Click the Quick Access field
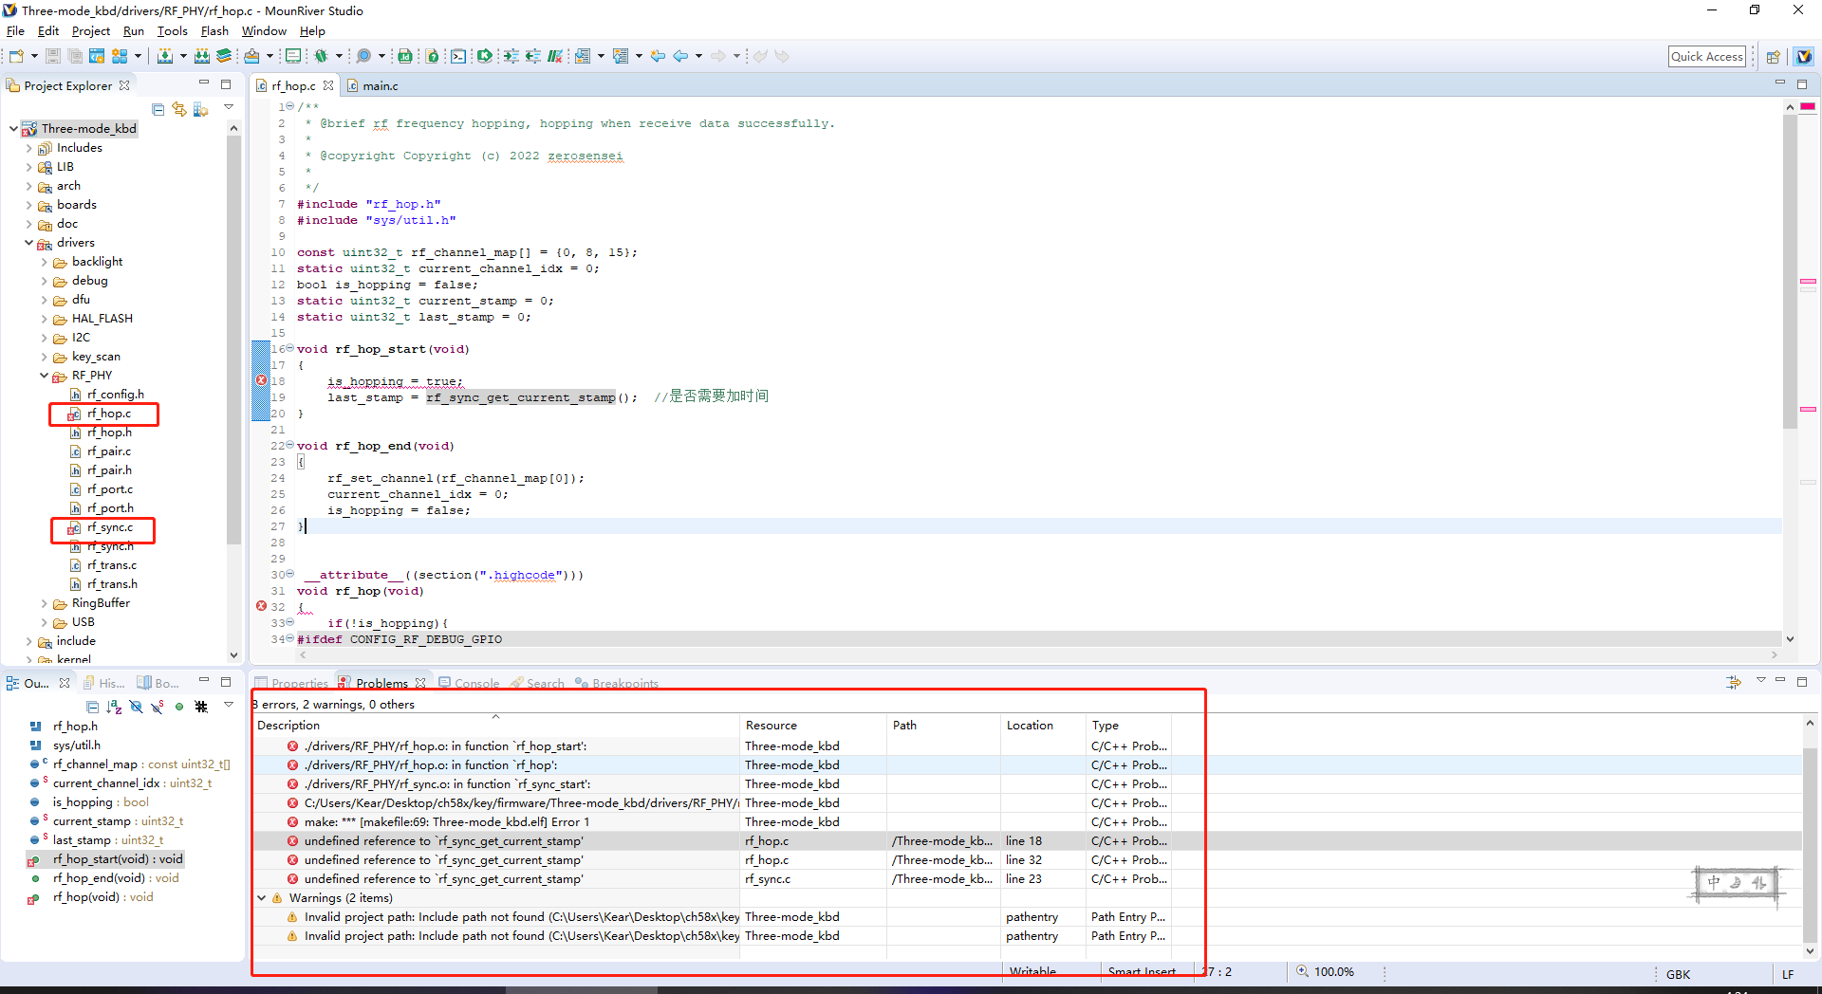This screenshot has width=1822, height=994. (1706, 57)
